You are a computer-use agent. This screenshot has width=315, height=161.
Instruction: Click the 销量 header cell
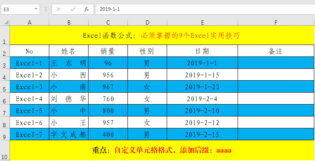tap(108, 51)
